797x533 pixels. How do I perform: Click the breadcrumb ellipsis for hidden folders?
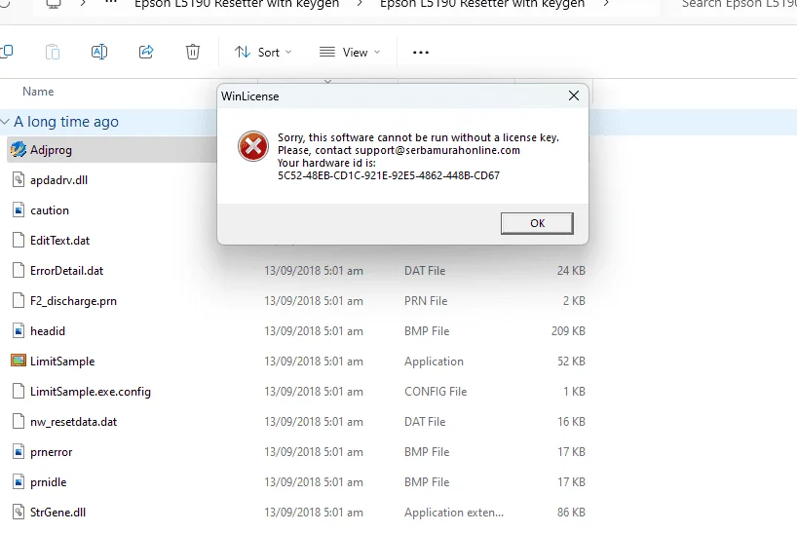111,3
